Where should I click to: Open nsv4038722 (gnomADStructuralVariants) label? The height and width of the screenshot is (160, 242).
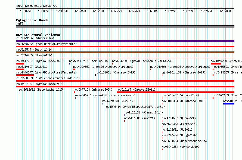(46, 44)
